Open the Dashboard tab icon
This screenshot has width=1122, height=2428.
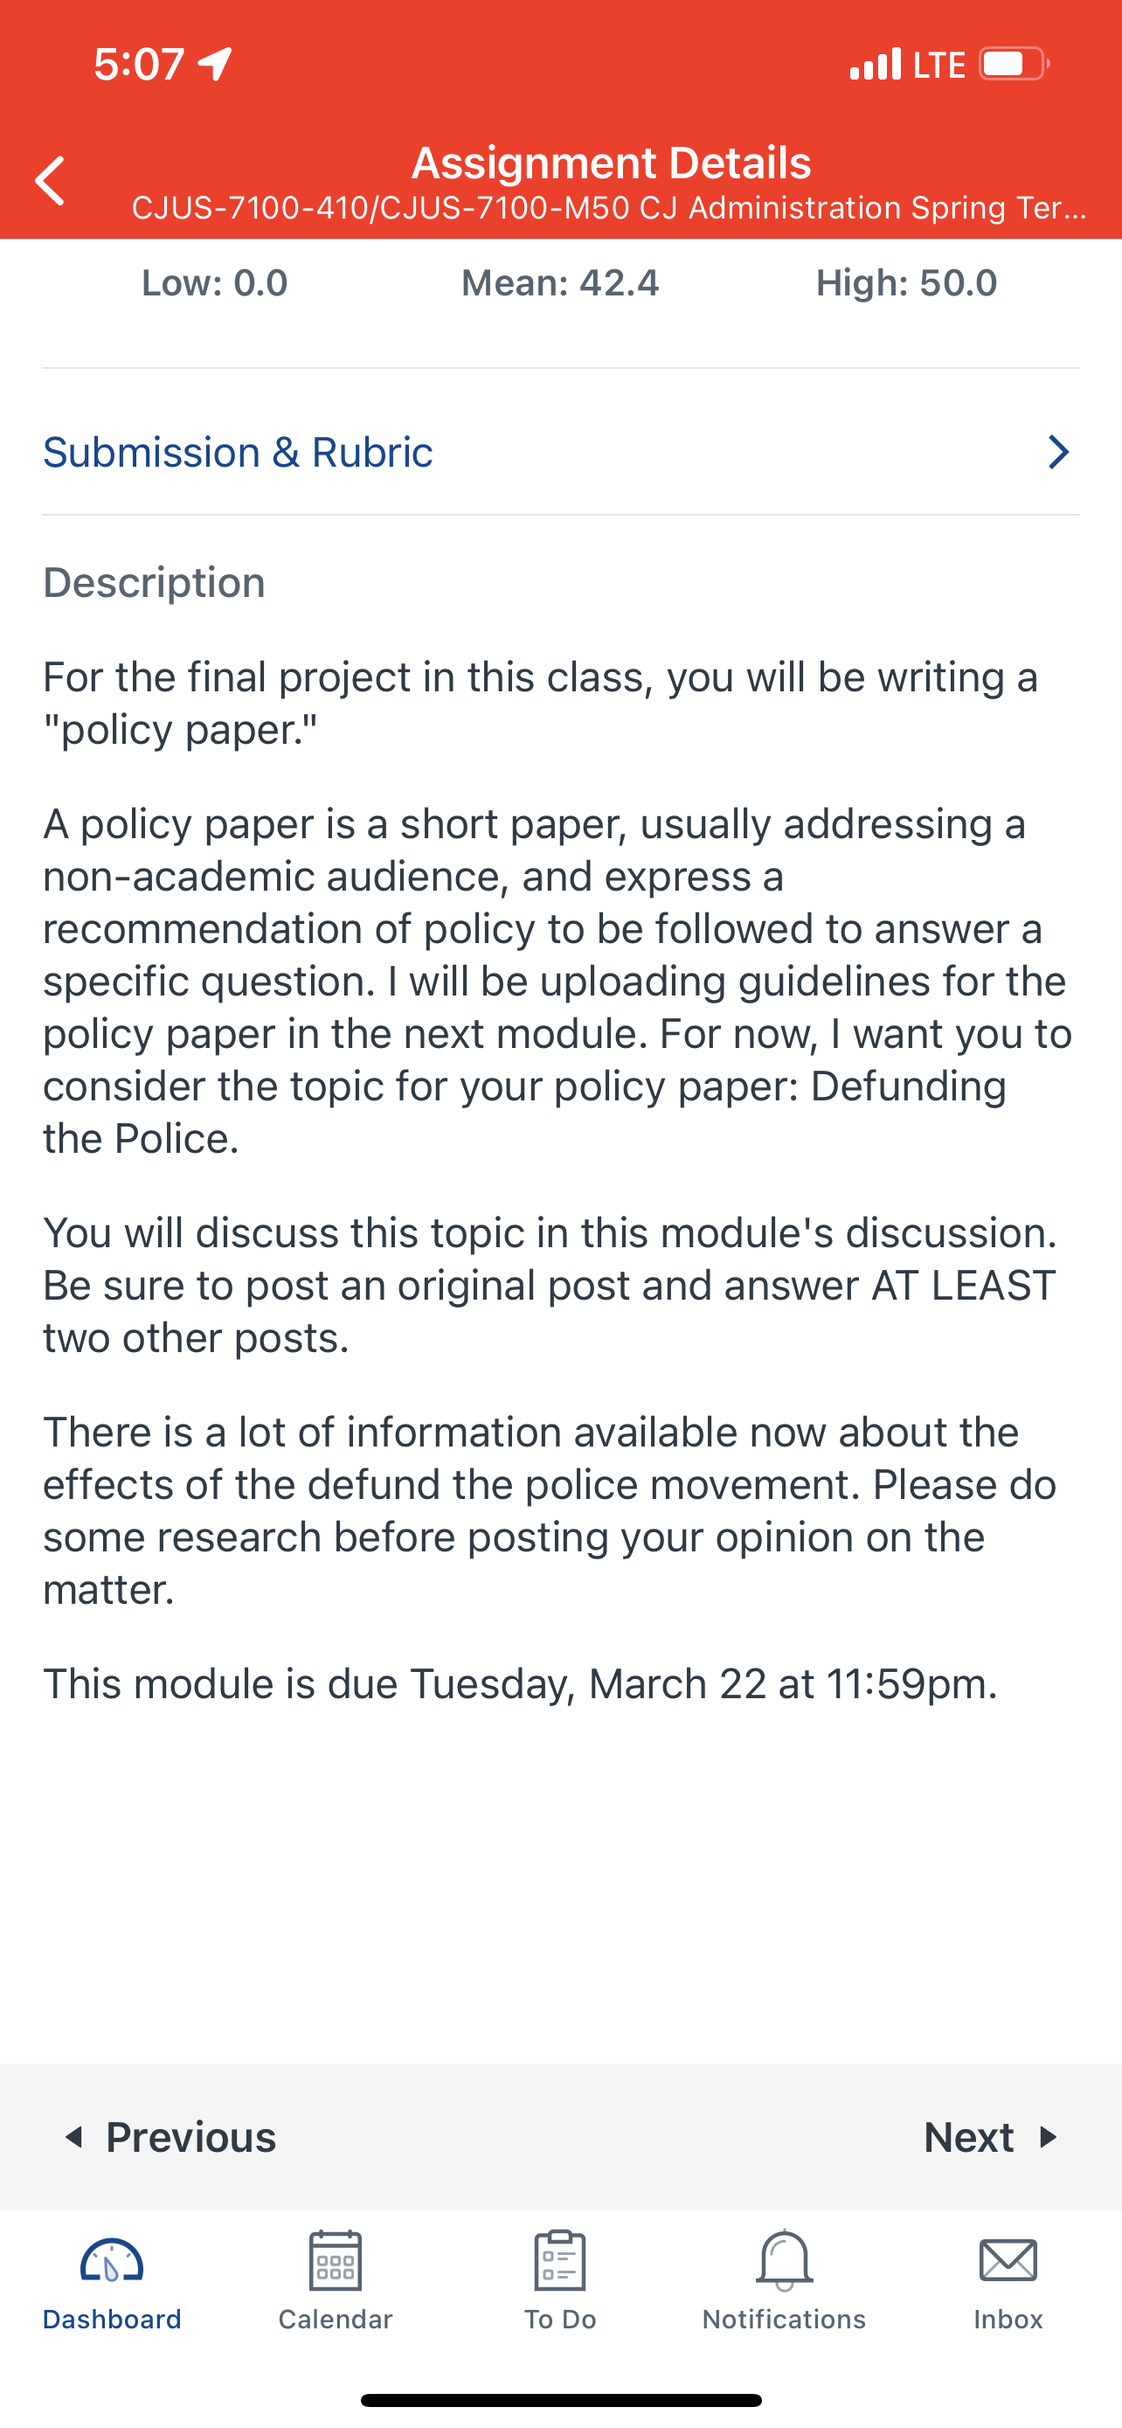point(111,2261)
